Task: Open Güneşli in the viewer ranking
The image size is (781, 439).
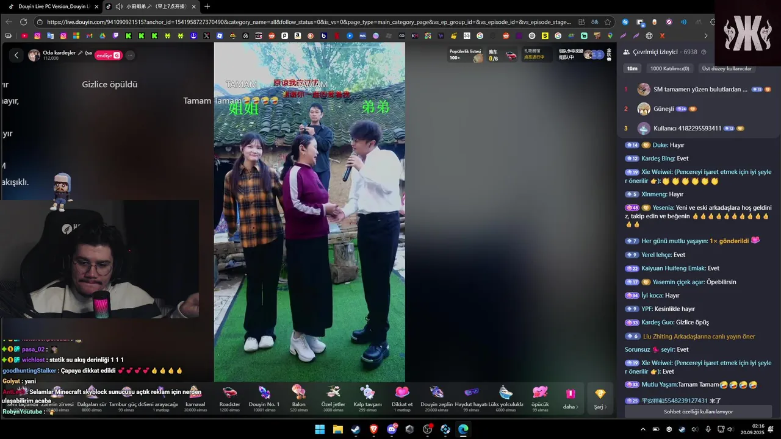Action: pos(698,109)
